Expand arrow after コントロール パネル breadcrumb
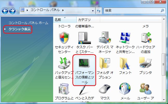Screen dimensions: 168x104 tap(63, 10)
